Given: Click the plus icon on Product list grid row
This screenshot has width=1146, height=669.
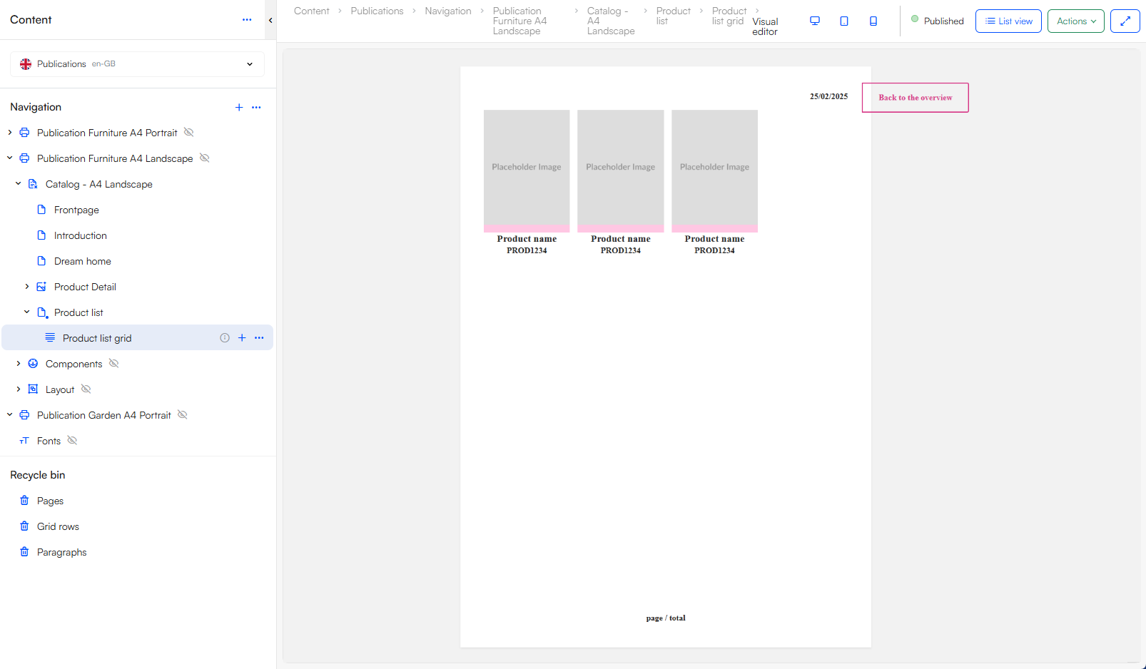Looking at the screenshot, I should tap(242, 337).
